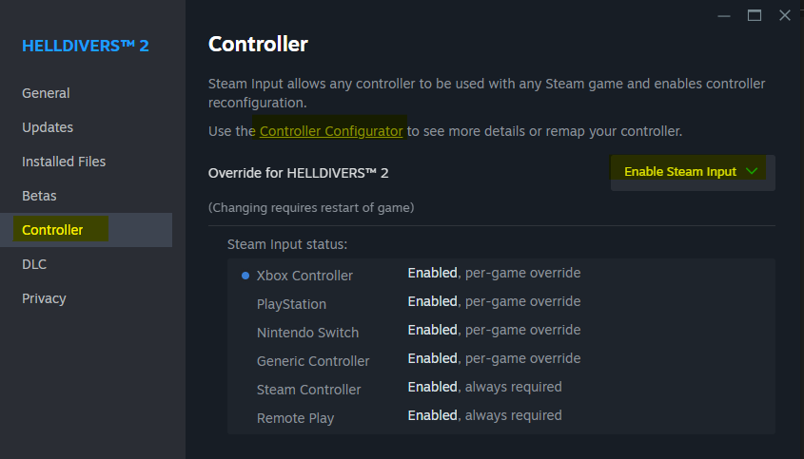
Task: Click the PlayStation status row
Action: pyautogui.click(x=291, y=304)
